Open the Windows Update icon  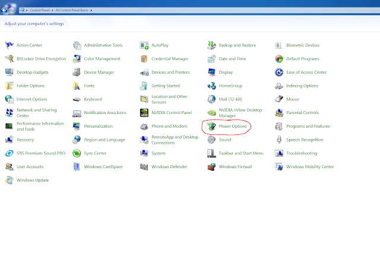pyautogui.click(x=9, y=180)
